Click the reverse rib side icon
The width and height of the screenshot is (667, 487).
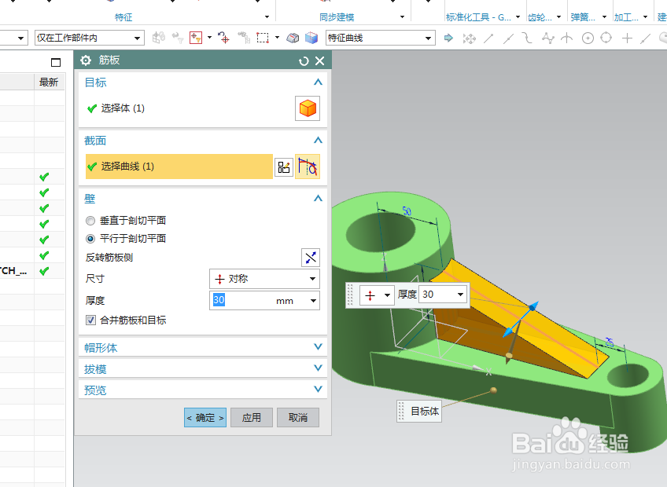pyautogui.click(x=310, y=257)
